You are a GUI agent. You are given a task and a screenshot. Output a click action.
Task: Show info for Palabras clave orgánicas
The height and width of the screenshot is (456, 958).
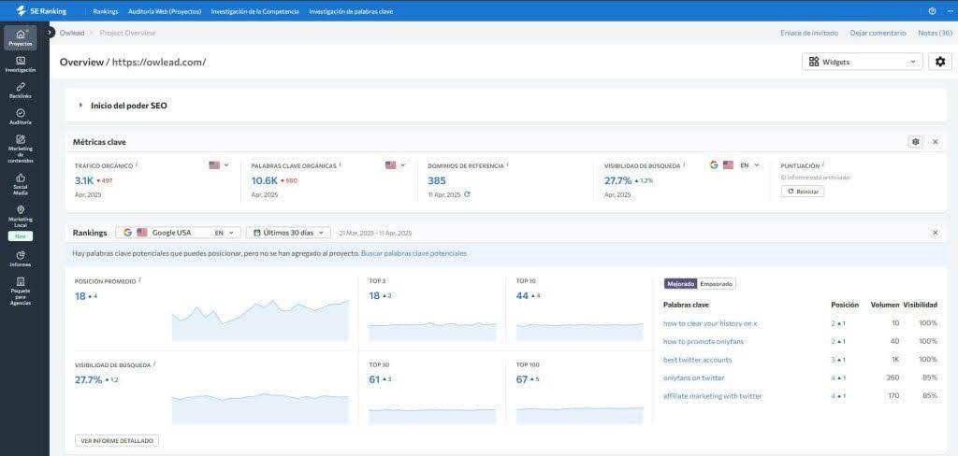340,164
